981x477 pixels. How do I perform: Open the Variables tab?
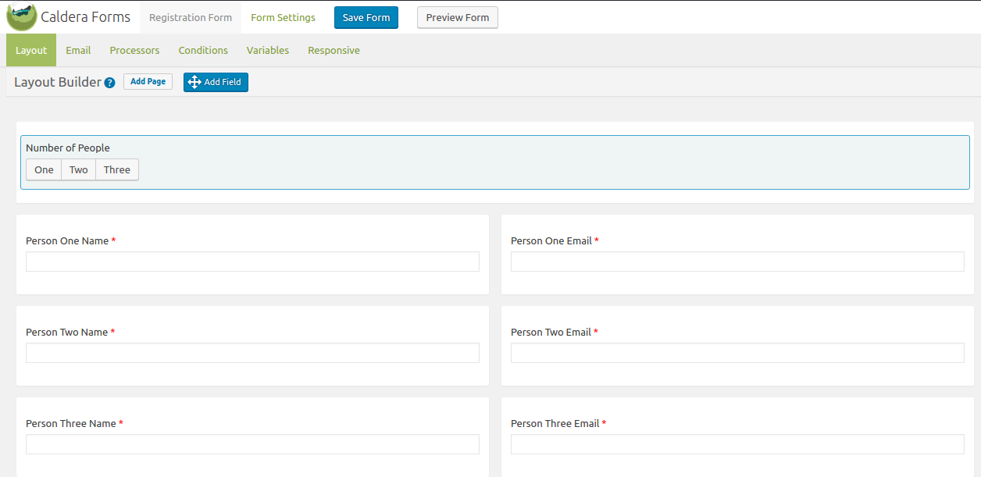(268, 51)
